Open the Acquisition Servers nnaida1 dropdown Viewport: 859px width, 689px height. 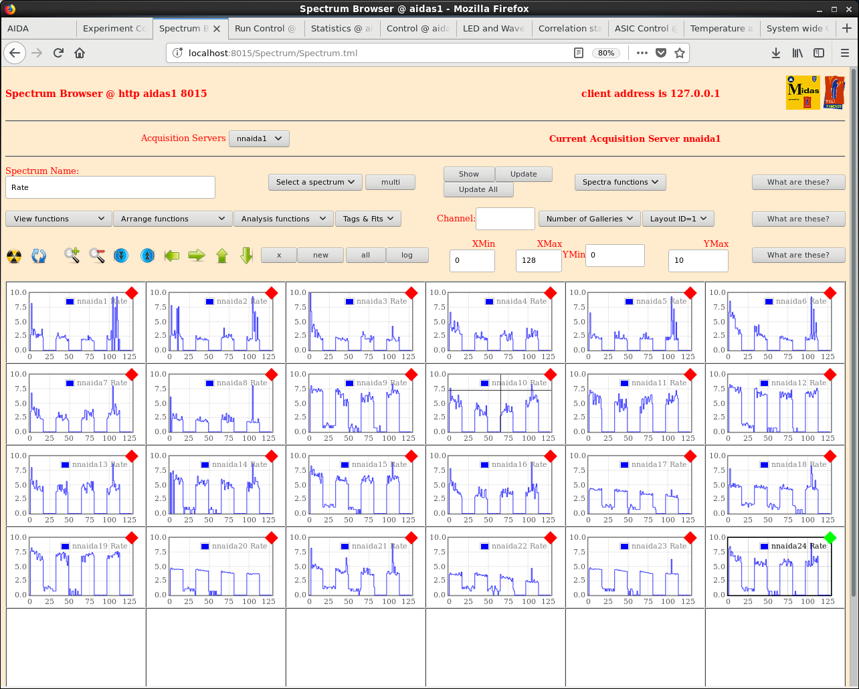[259, 138]
